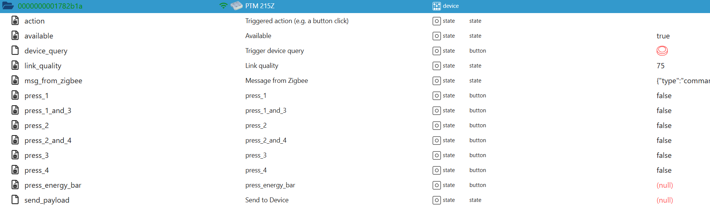Click the locked file icon beside press_energy_bar
This screenshot has height=206, width=710.
(15, 185)
